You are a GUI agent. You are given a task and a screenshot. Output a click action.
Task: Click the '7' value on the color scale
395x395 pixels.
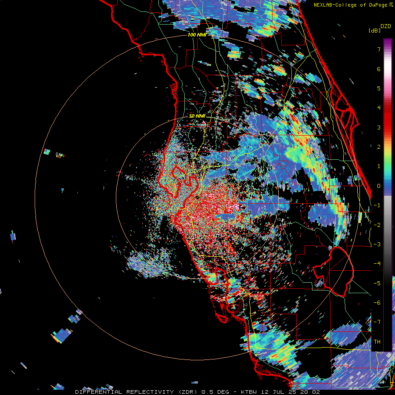379,49
